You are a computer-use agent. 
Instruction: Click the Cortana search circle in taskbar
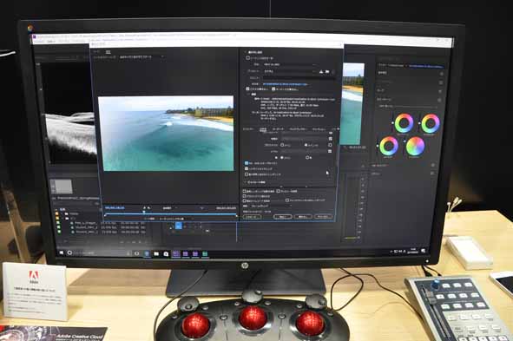click(69, 252)
